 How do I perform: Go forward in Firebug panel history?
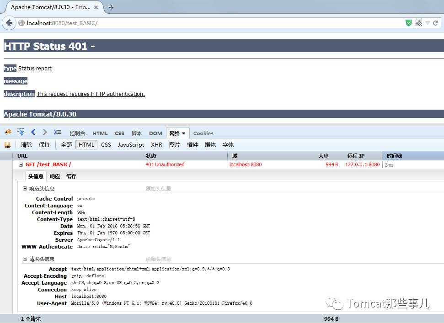[x=45, y=132]
